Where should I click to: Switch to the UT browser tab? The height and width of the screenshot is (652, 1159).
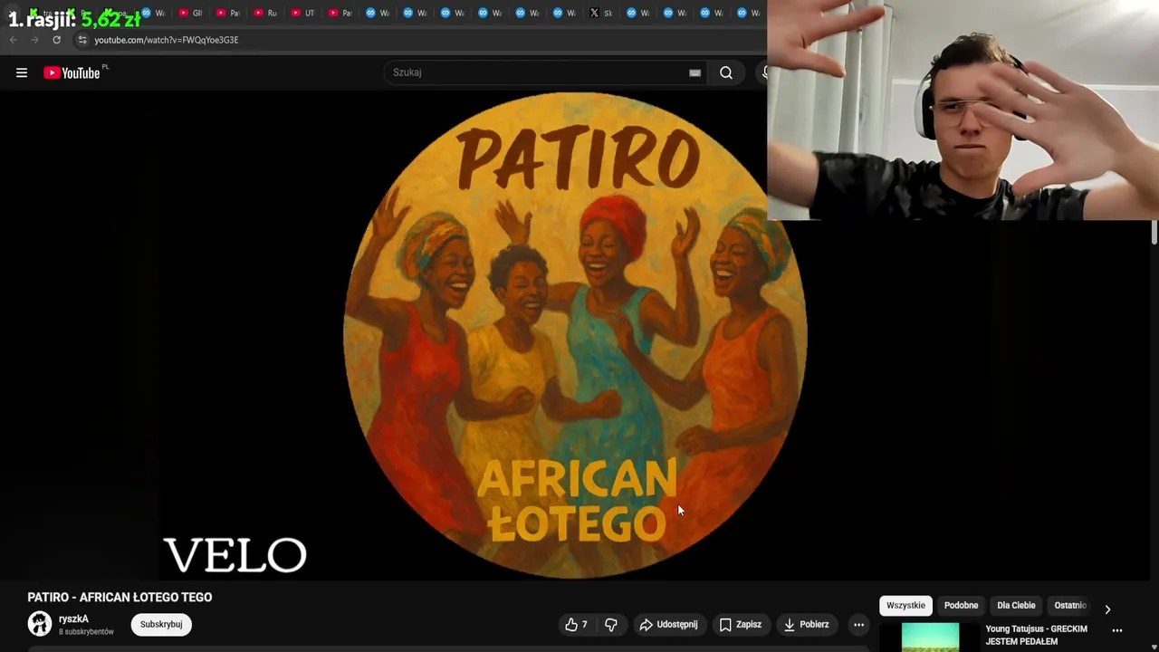pyautogui.click(x=302, y=13)
